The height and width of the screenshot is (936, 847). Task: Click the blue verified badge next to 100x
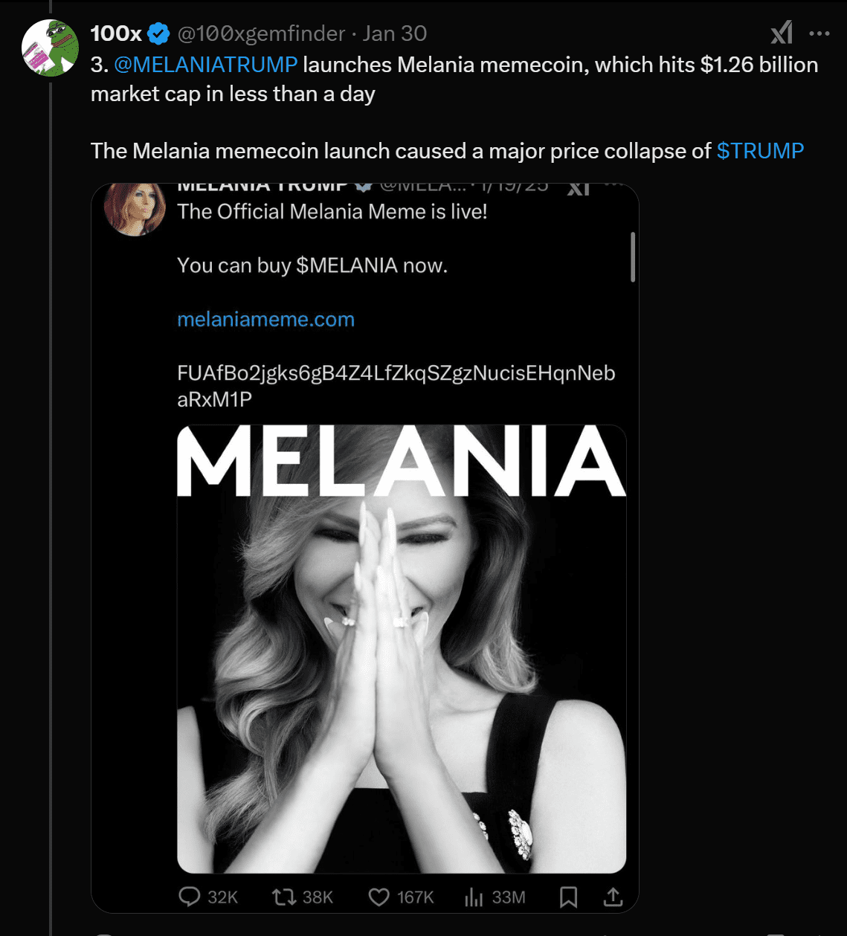pos(158,33)
